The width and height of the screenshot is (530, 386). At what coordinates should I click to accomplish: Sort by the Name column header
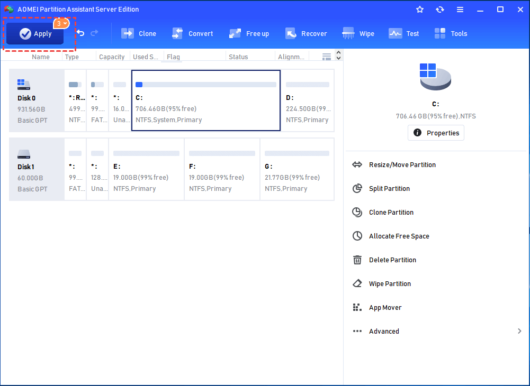[x=41, y=57]
